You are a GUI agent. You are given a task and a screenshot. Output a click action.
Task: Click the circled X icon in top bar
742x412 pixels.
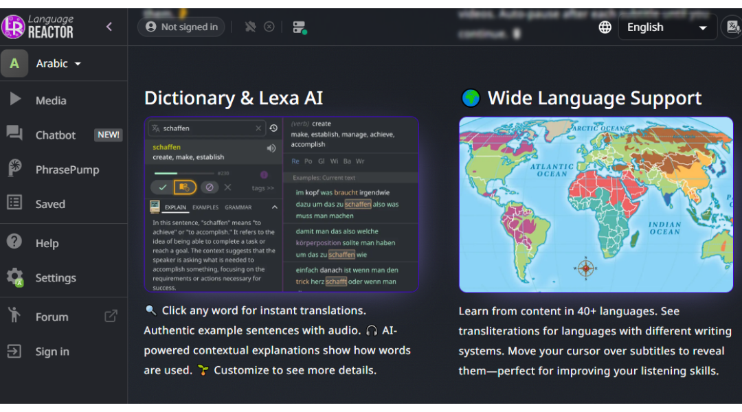click(x=269, y=27)
